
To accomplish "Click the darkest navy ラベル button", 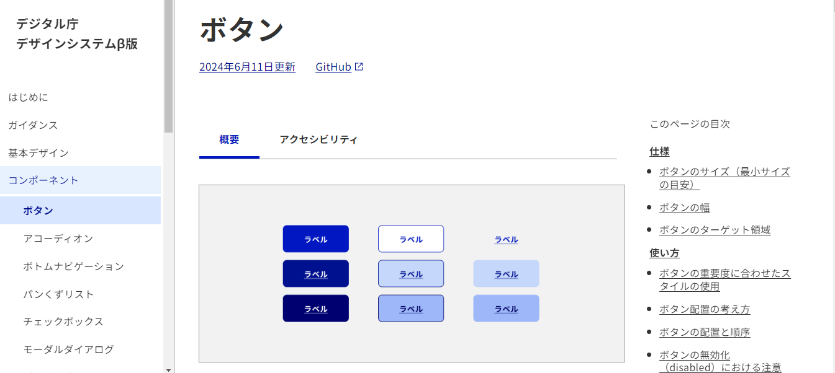I will click(x=315, y=309).
